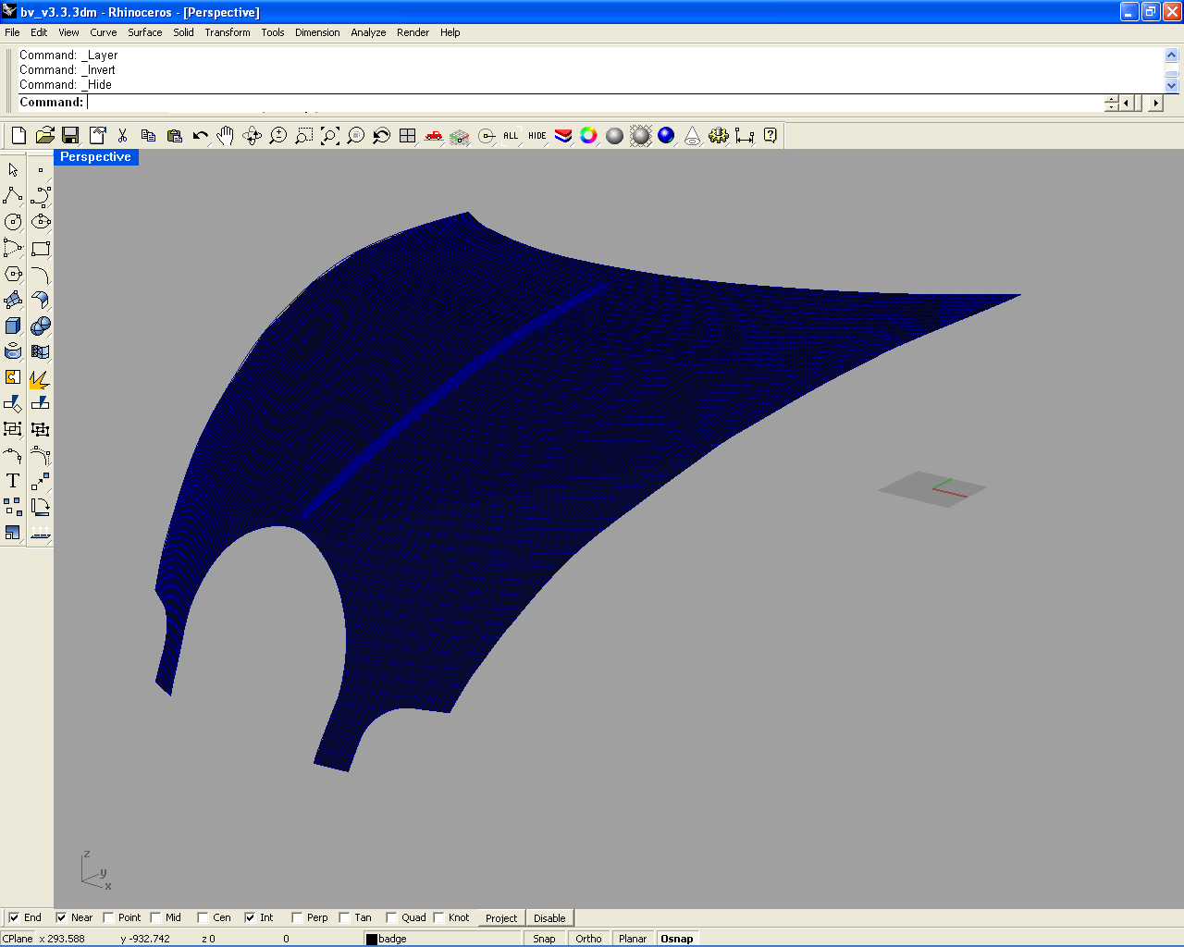Click the spotlight cone icon
The image size is (1184, 947).
click(x=692, y=136)
